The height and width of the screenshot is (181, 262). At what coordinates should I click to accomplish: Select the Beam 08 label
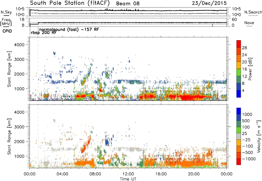(x=128, y=4)
